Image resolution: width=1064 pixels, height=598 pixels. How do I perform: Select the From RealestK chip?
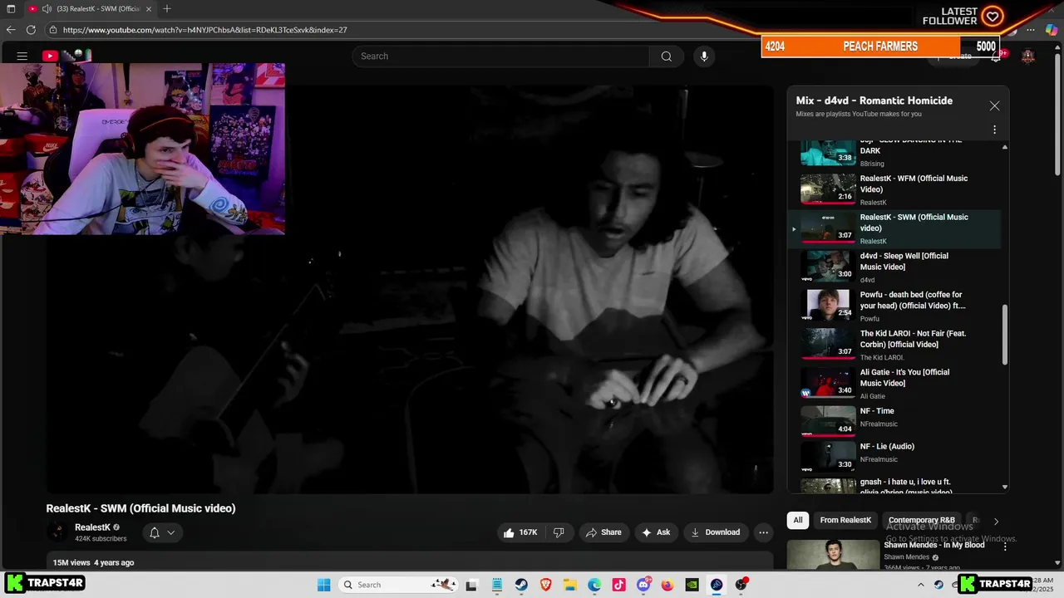point(845,520)
